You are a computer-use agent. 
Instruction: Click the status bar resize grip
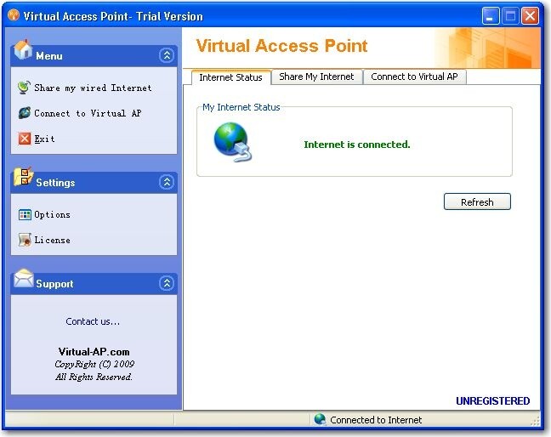point(536,421)
